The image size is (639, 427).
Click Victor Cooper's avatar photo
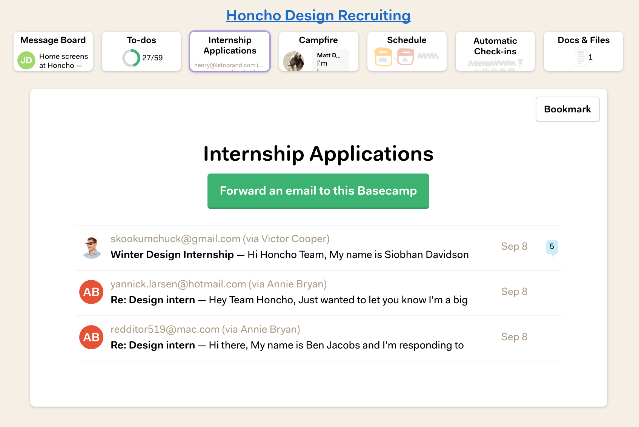[91, 247]
